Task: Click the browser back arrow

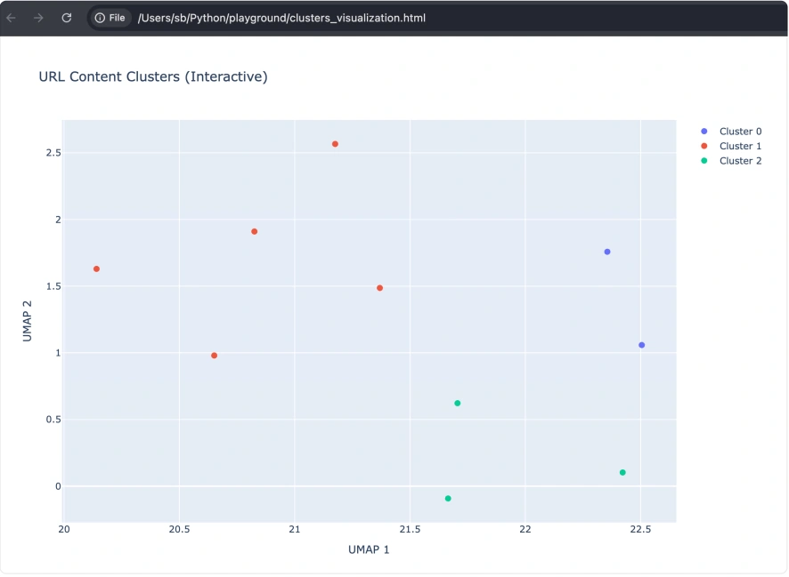Action: tap(12, 18)
